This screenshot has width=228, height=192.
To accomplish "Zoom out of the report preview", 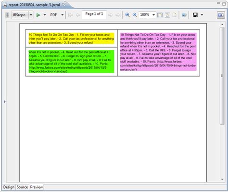I will 135,15.
